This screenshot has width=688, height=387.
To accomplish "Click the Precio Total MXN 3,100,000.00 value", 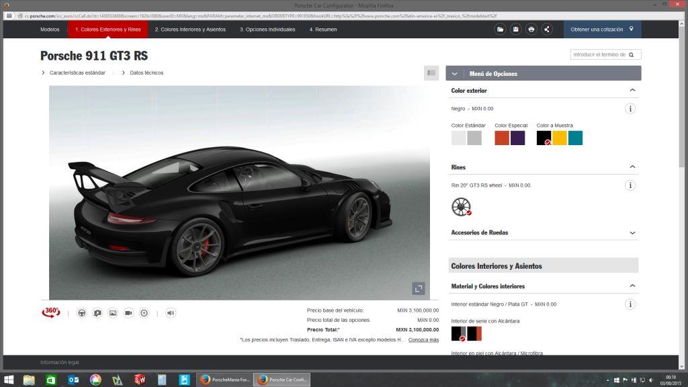I will coord(417,329).
